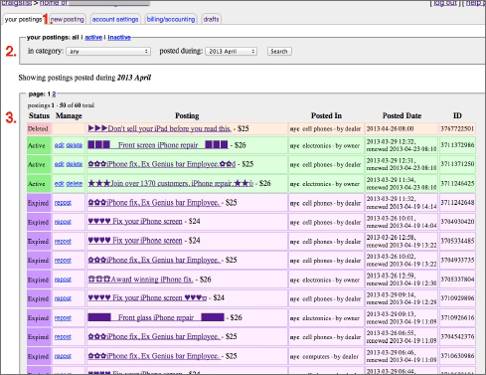This screenshot has width=486, height=375.
Task: Repost the expired posting with ID 3711242648
Action: [x=63, y=203]
